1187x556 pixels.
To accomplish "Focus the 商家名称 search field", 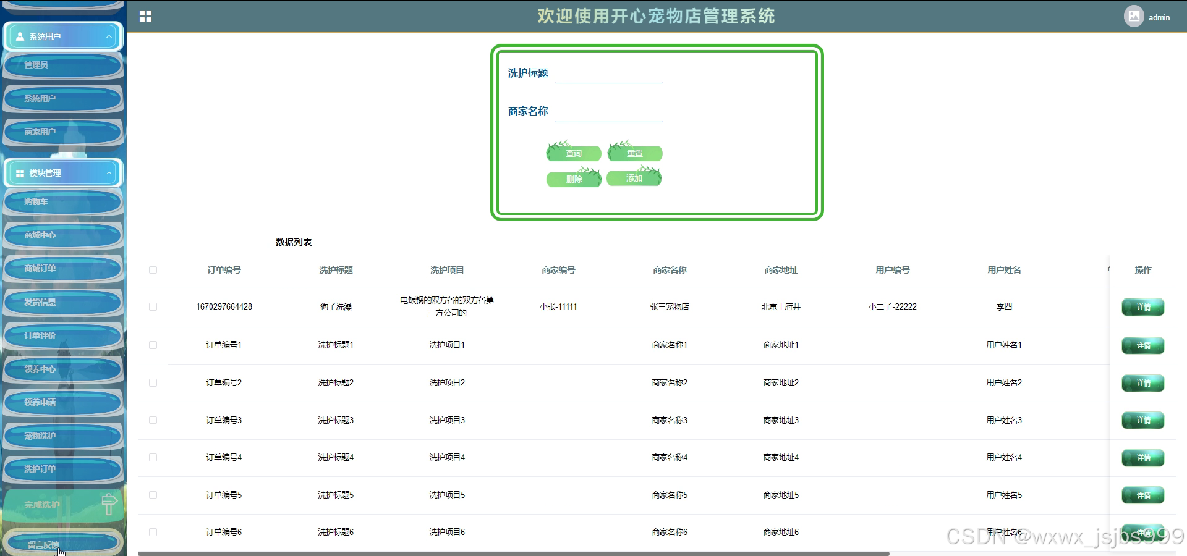I will coord(608,112).
